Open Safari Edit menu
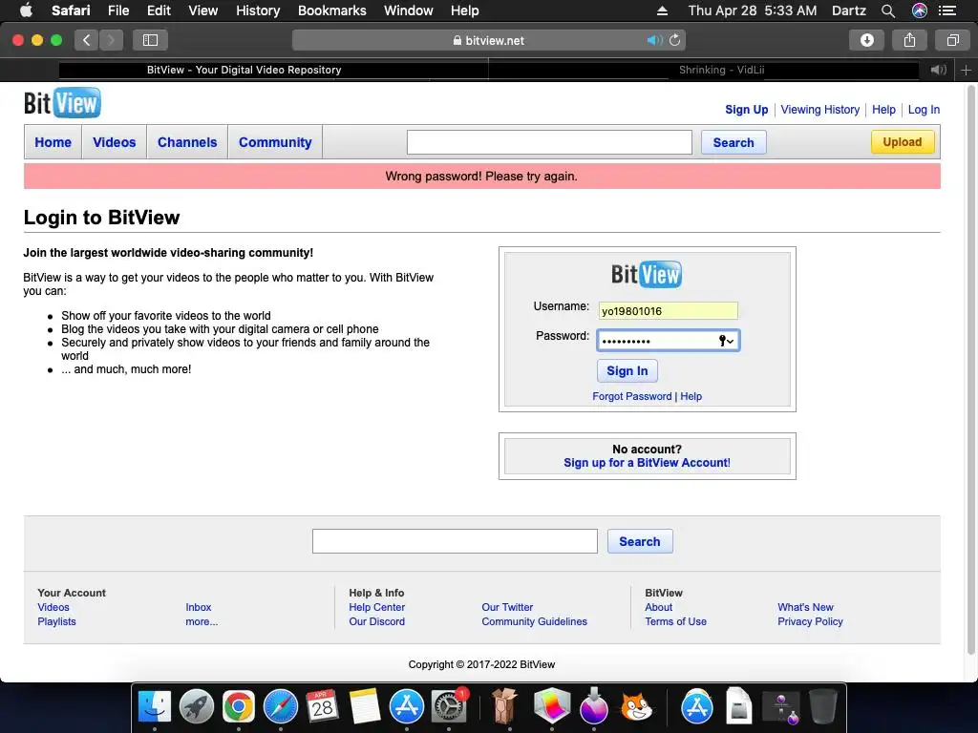This screenshot has height=733, width=978. [159, 10]
